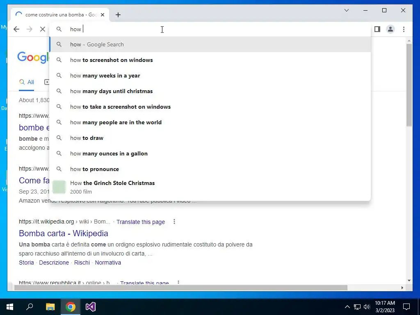
Task: Open the network status tray icon
Action: (357, 307)
